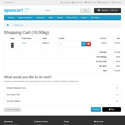Click the search magnifier button
This screenshot has width=125, height=125.
click(x=85, y=10)
